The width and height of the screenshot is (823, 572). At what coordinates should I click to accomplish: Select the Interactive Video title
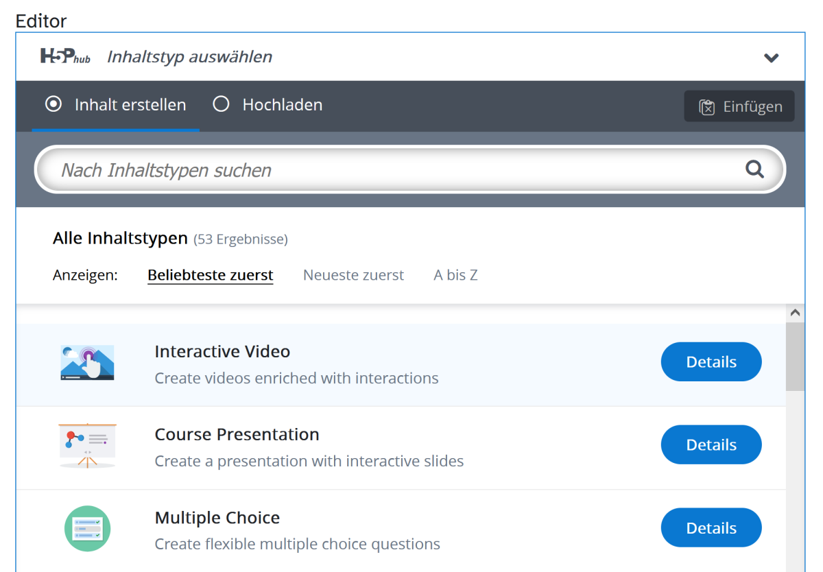pos(222,351)
